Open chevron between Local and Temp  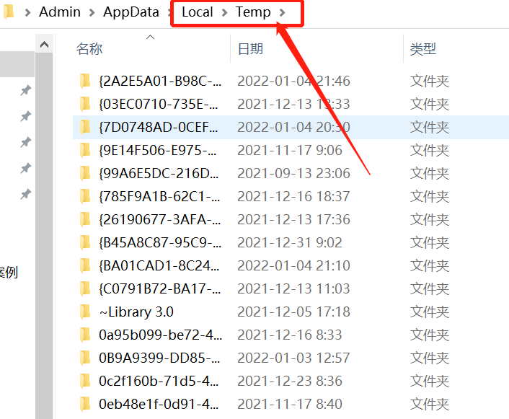coord(224,12)
